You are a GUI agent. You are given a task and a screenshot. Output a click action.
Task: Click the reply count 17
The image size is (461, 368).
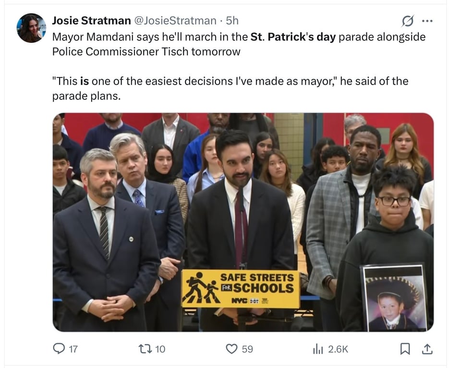pyautogui.click(x=73, y=349)
